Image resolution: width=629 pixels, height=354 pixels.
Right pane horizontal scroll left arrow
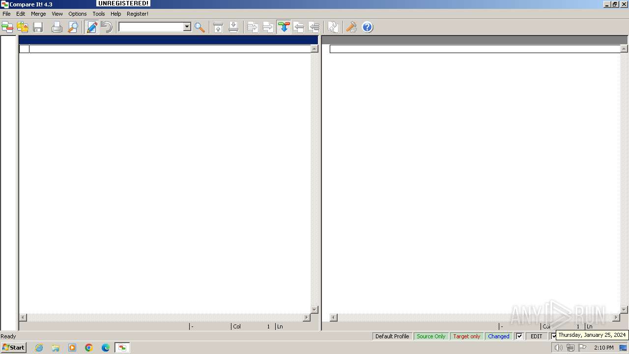(x=333, y=318)
